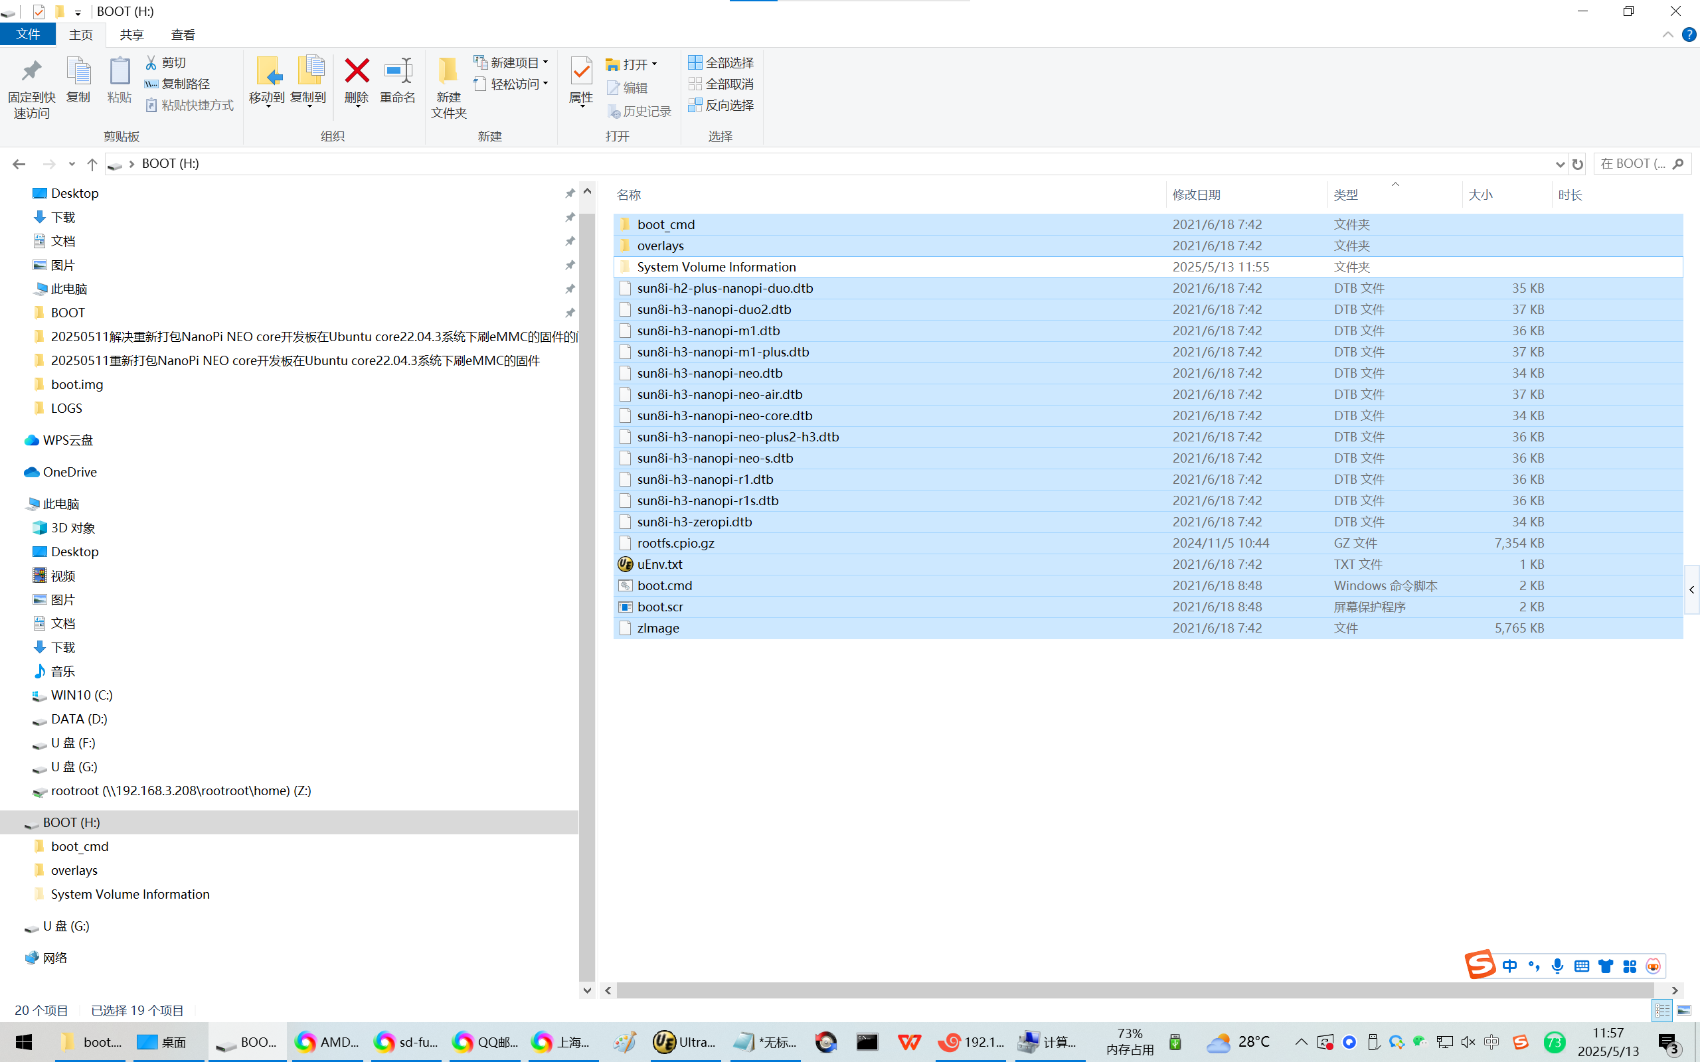The height and width of the screenshot is (1062, 1700).
Task: Click the Cut (剪切) scissors icon
Action: point(151,62)
